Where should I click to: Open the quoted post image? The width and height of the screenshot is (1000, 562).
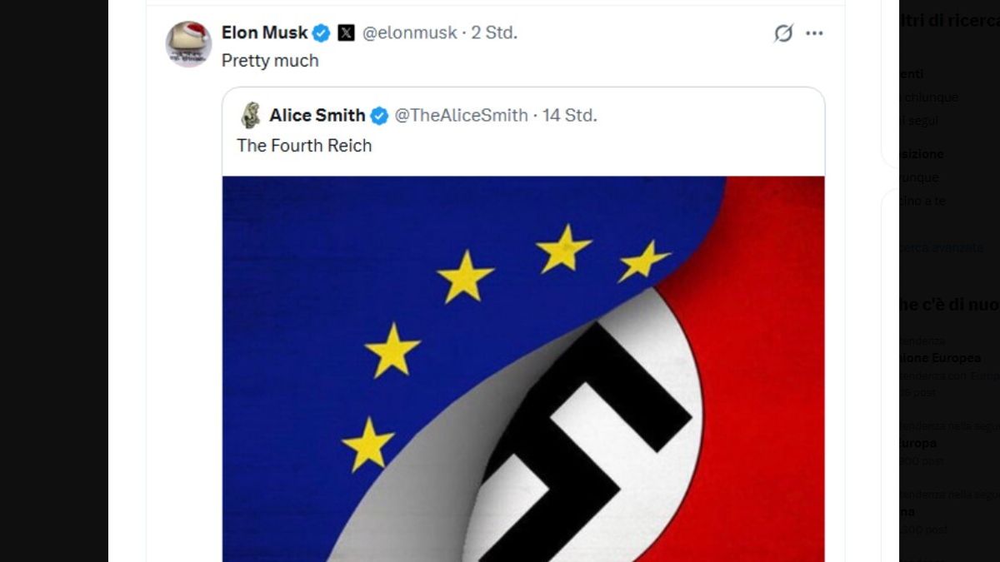(x=523, y=369)
